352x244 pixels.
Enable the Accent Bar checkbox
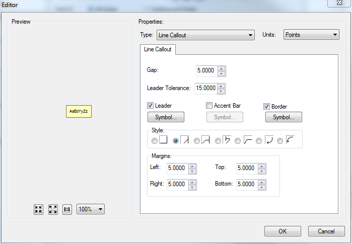click(x=209, y=106)
